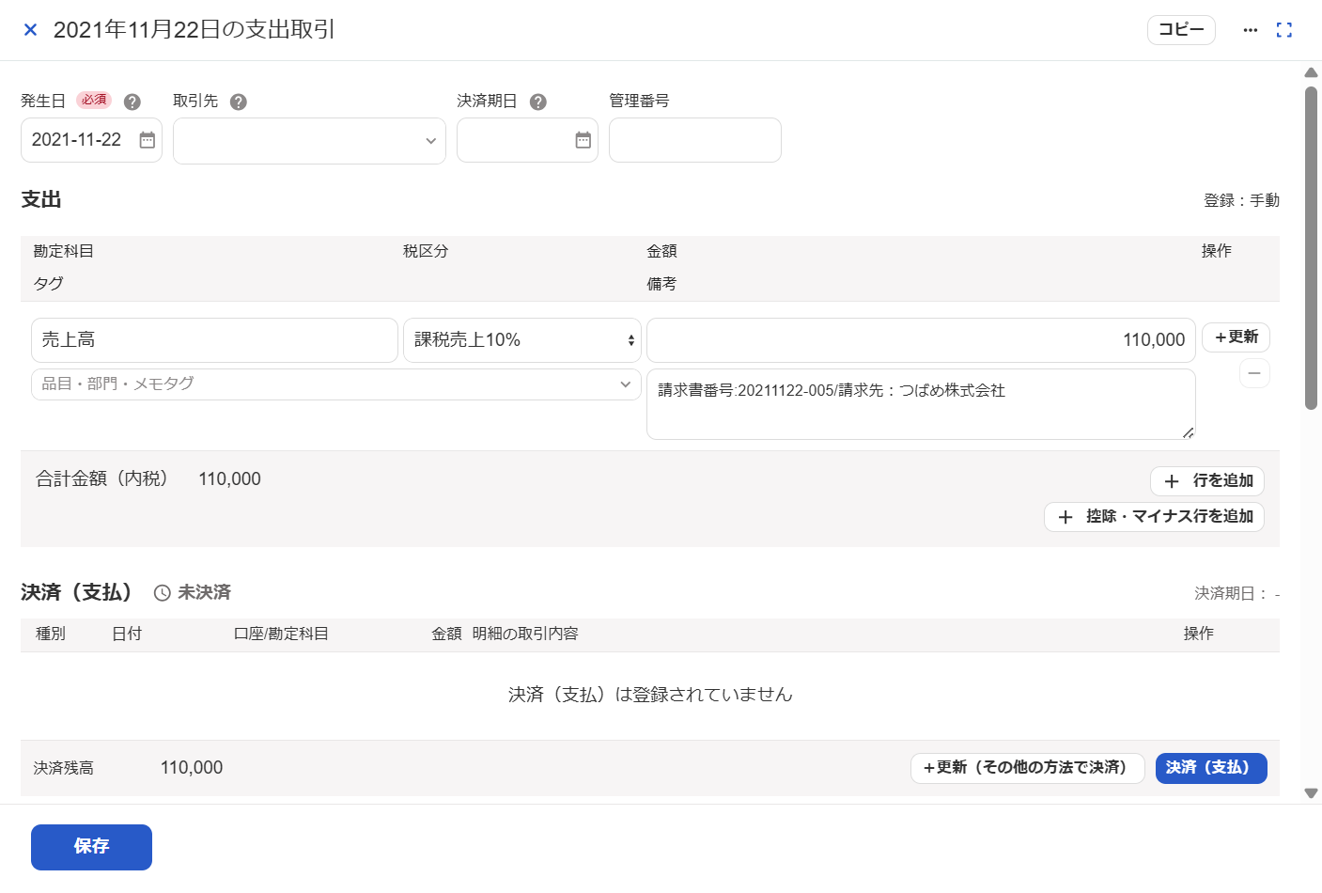Screen dimensions: 1322x893
Task: Open help icon next to 決済期日
Action: click(538, 102)
